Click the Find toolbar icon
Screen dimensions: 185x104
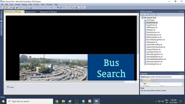pyautogui.click(x=31, y=8)
